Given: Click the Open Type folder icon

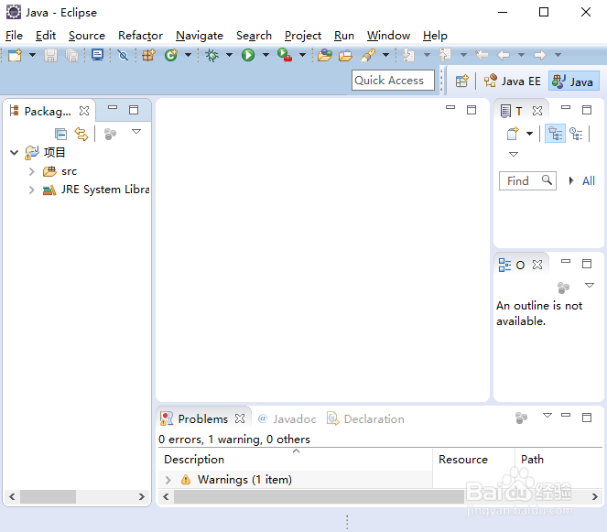Looking at the screenshot, I should [x=325, y=55].
